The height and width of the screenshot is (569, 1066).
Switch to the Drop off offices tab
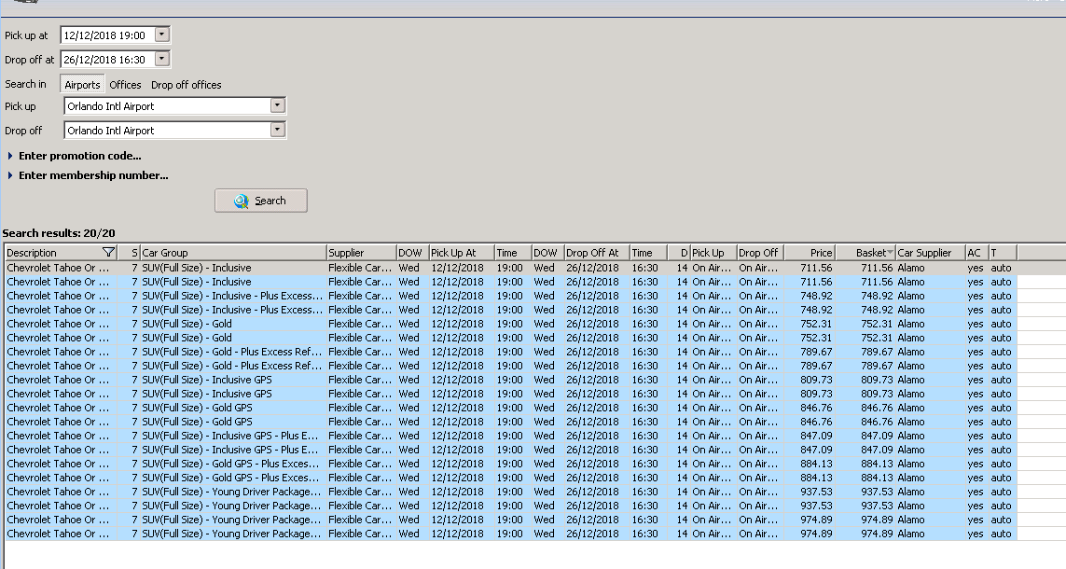pos(187,85)
